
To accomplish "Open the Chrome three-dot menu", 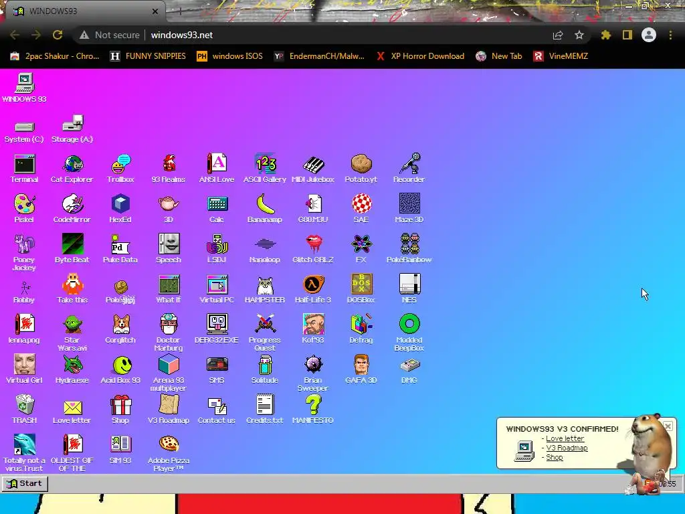I will 670,35.
